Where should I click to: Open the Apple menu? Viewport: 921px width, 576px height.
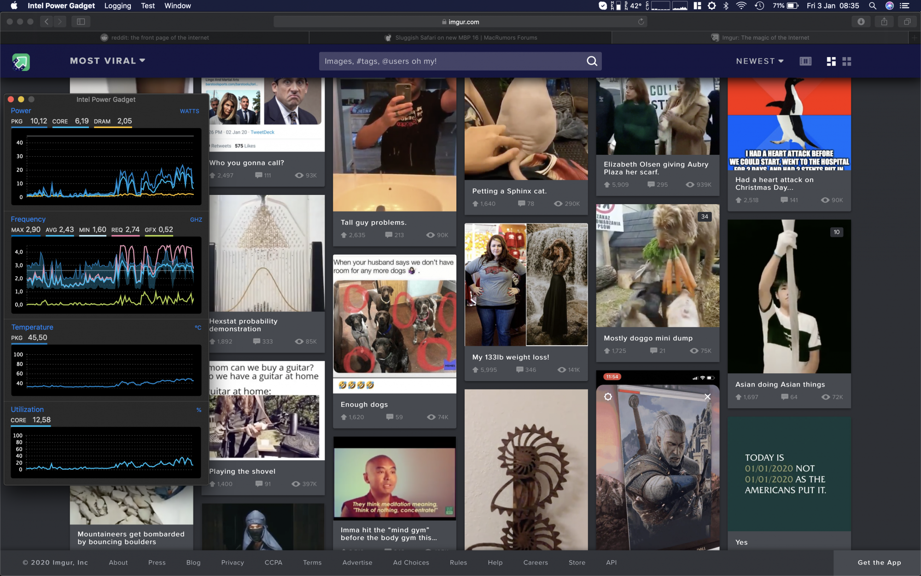(14, 6)
